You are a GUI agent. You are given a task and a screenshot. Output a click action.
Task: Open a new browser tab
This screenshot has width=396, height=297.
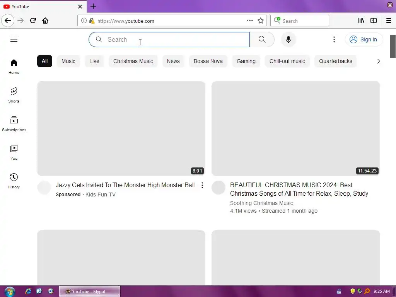coord(93,6)
